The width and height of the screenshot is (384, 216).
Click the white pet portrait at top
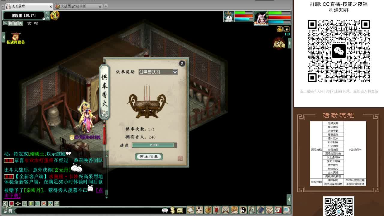click(229, 16)
